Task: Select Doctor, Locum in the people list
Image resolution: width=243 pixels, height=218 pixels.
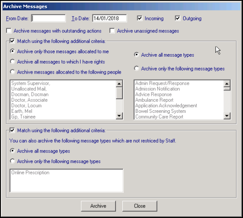Action: click(26, 106)
